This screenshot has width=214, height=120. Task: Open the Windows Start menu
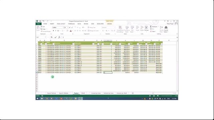click(x=37, y=99)
